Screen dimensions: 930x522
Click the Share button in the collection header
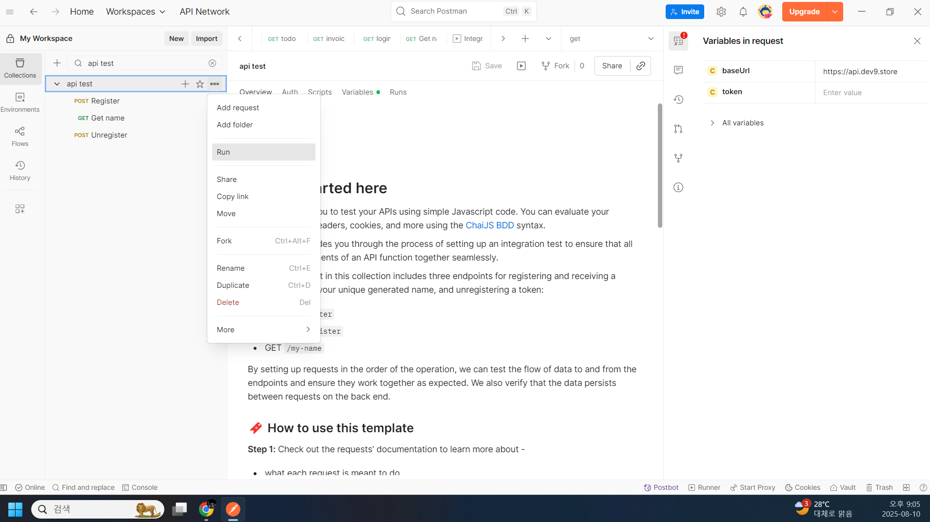612,66
